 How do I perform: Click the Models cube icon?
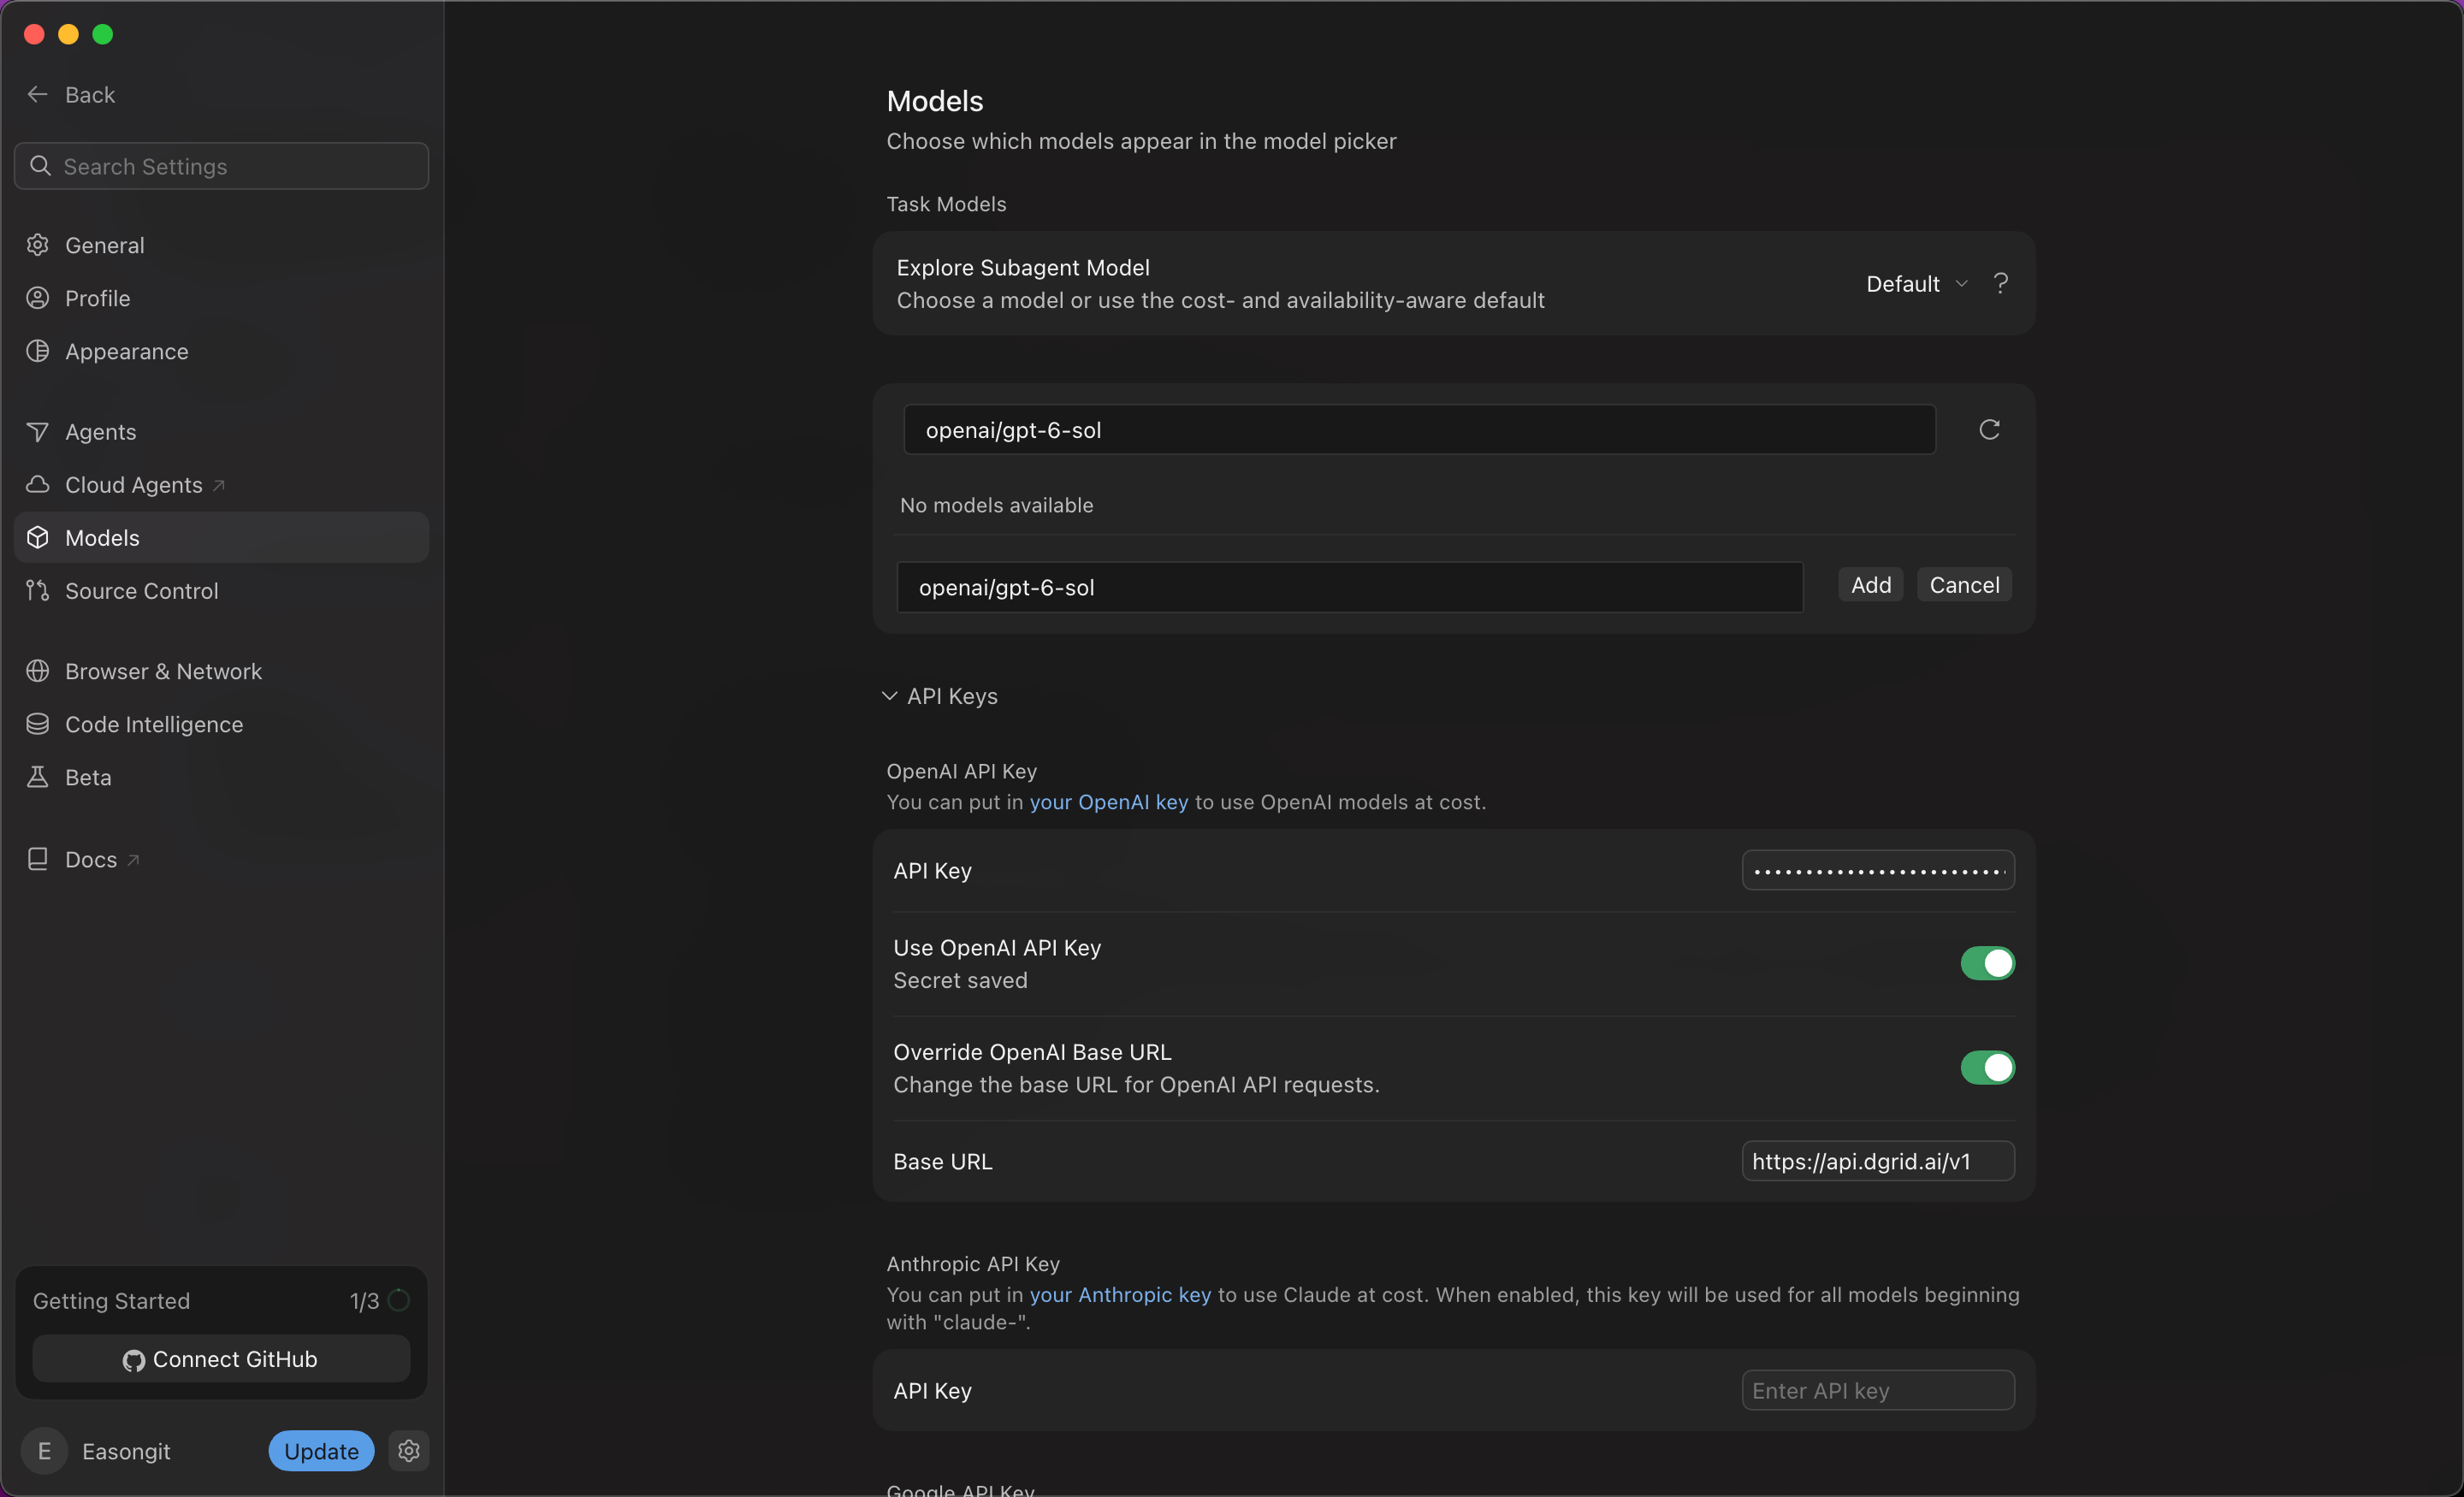coord(38,538)
